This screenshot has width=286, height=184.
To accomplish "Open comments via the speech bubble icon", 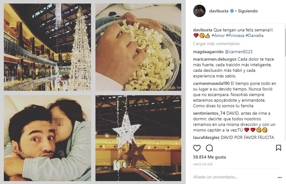I will 209,148.
